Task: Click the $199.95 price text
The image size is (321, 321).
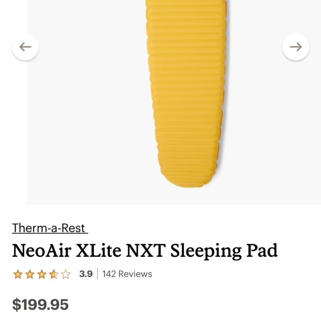Action: click(40, 305)
